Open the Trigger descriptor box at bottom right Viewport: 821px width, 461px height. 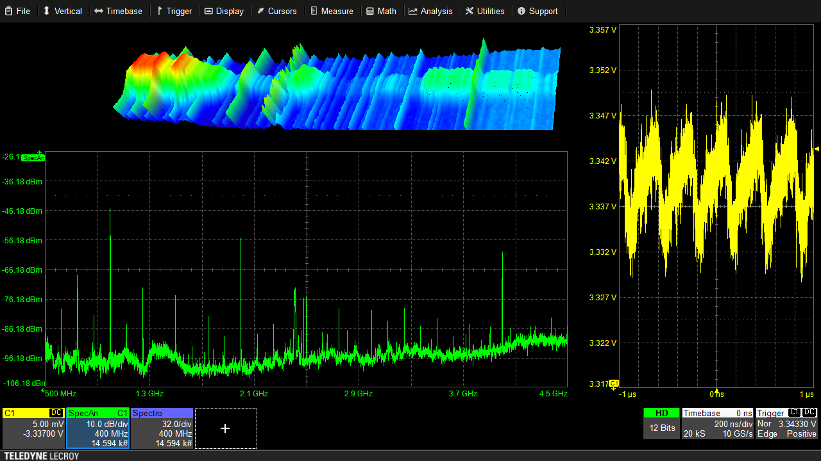pyautogui.click(x=786, y=423)
